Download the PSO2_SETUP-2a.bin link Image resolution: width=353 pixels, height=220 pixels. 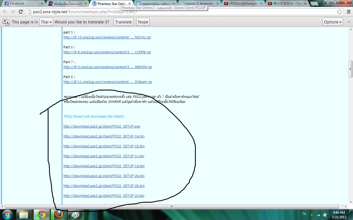(104, 176)
